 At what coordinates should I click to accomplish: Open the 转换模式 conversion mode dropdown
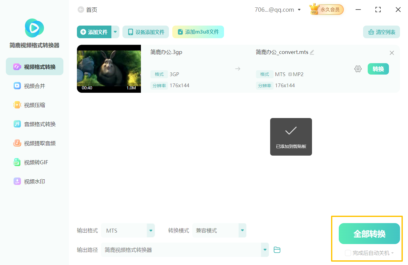coord(242,230)
